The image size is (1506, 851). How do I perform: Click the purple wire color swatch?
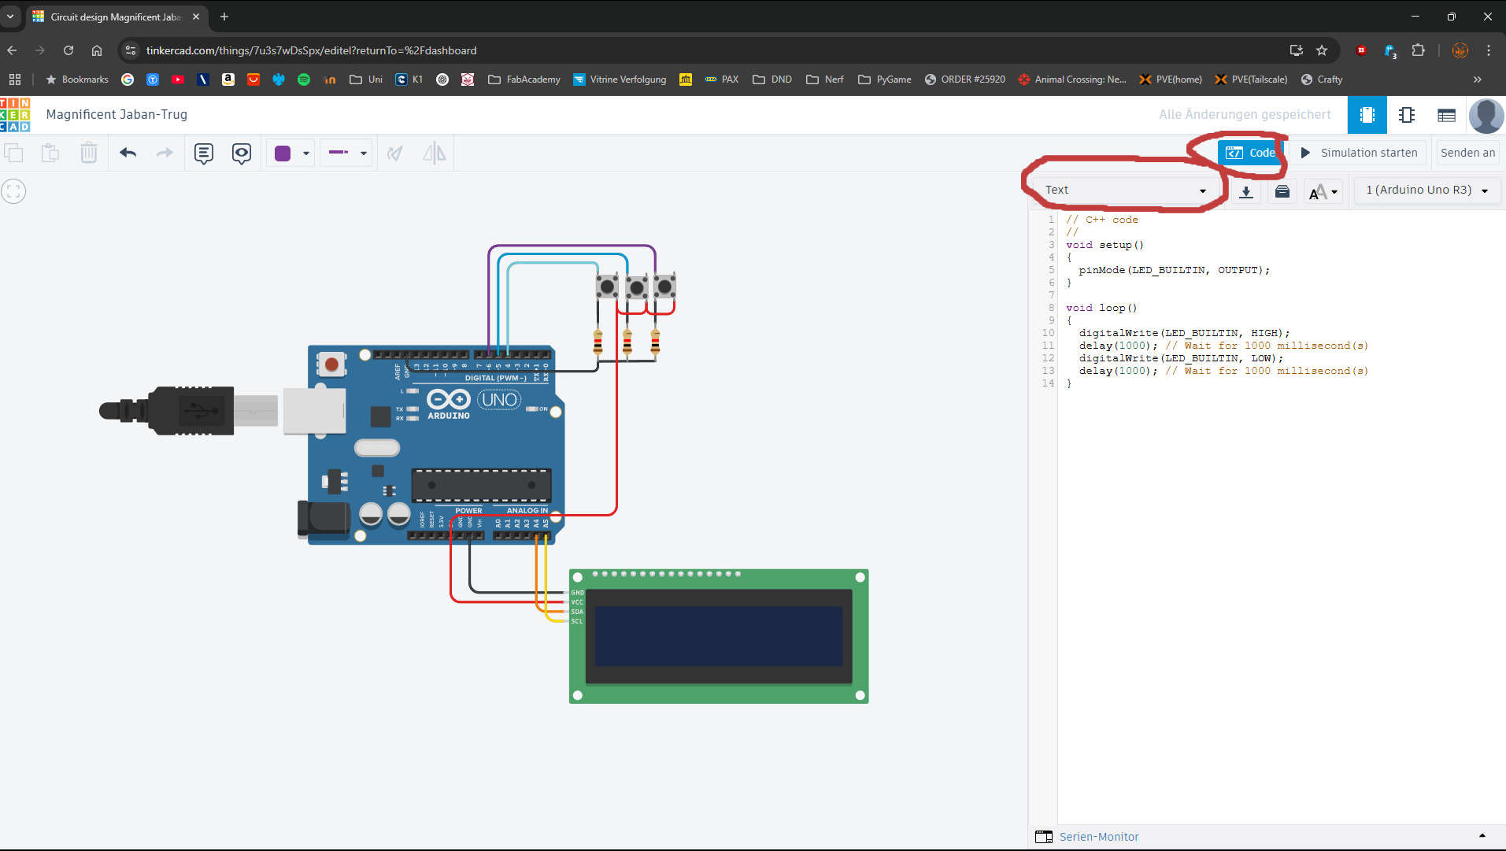(x=283, y=153)
